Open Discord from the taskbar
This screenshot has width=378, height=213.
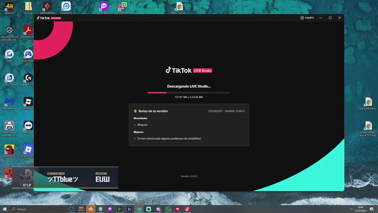[x=159, y=209]
